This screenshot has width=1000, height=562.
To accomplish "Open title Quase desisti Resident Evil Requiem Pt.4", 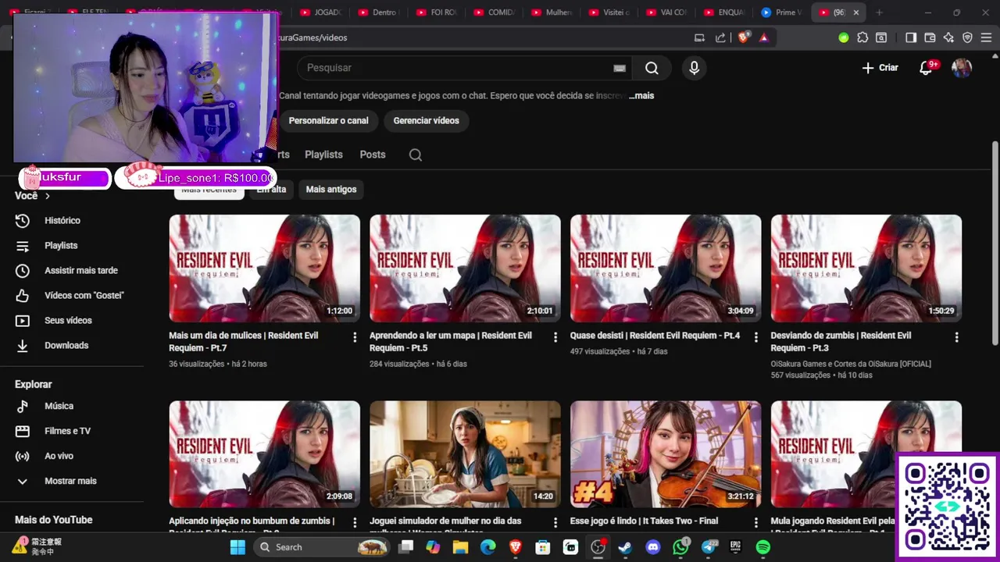I will (x=655, y=336).
